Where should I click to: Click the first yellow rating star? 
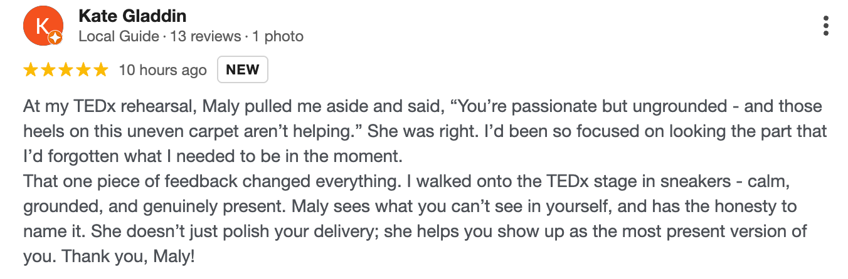[x=31, y=70]
